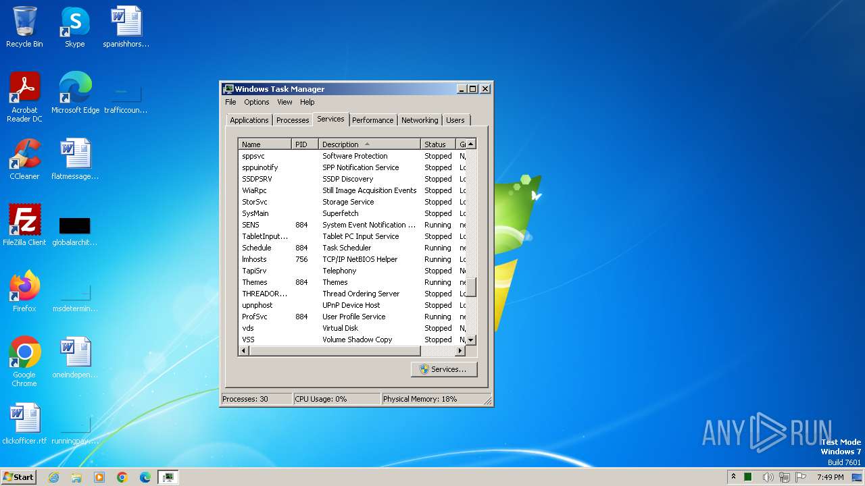Switch to the Applications tab
The height and width of the screenshot is (486, 865).
(x=249, y=120)
